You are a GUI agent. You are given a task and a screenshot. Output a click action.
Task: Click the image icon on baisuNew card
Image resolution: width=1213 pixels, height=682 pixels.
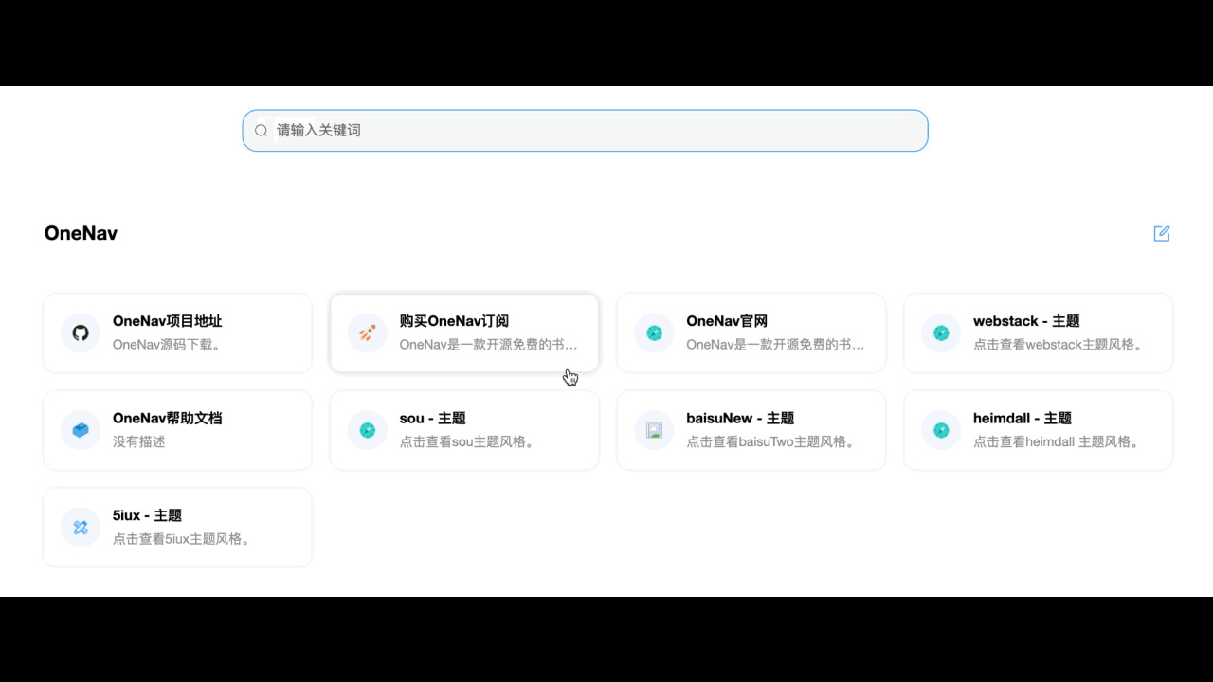(655, 430)
